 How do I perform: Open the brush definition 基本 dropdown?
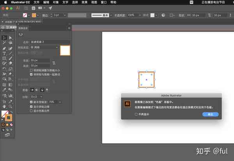click(x=111, y=15)
